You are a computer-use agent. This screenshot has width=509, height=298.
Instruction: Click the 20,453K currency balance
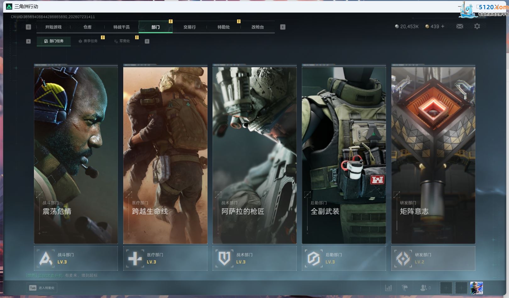click(x=407, y=27)
